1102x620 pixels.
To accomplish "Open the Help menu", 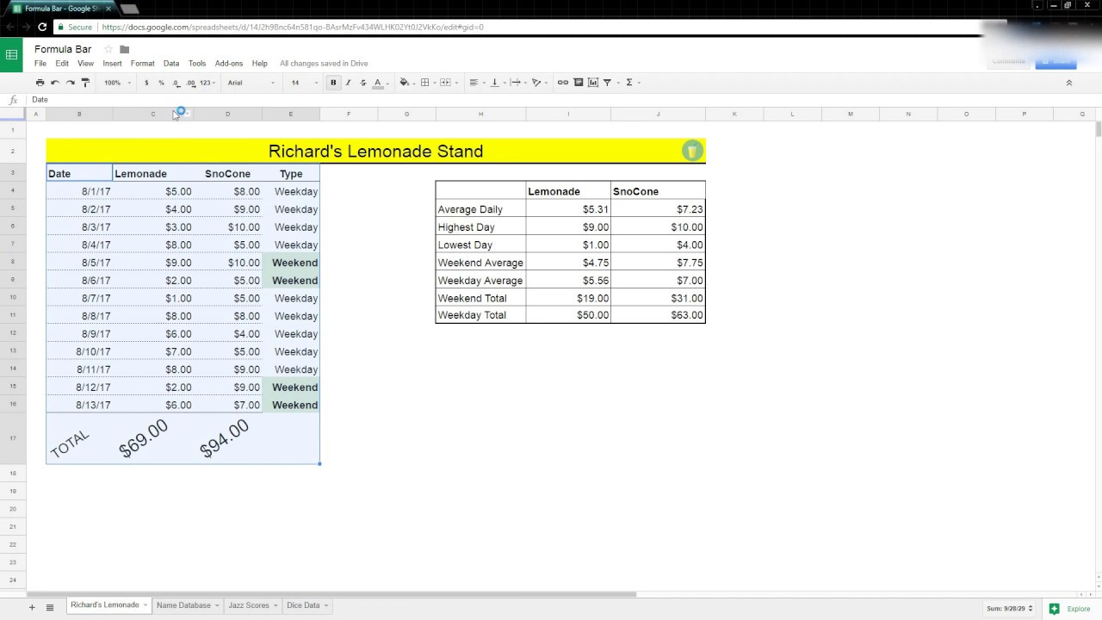I will coord(260,64).
